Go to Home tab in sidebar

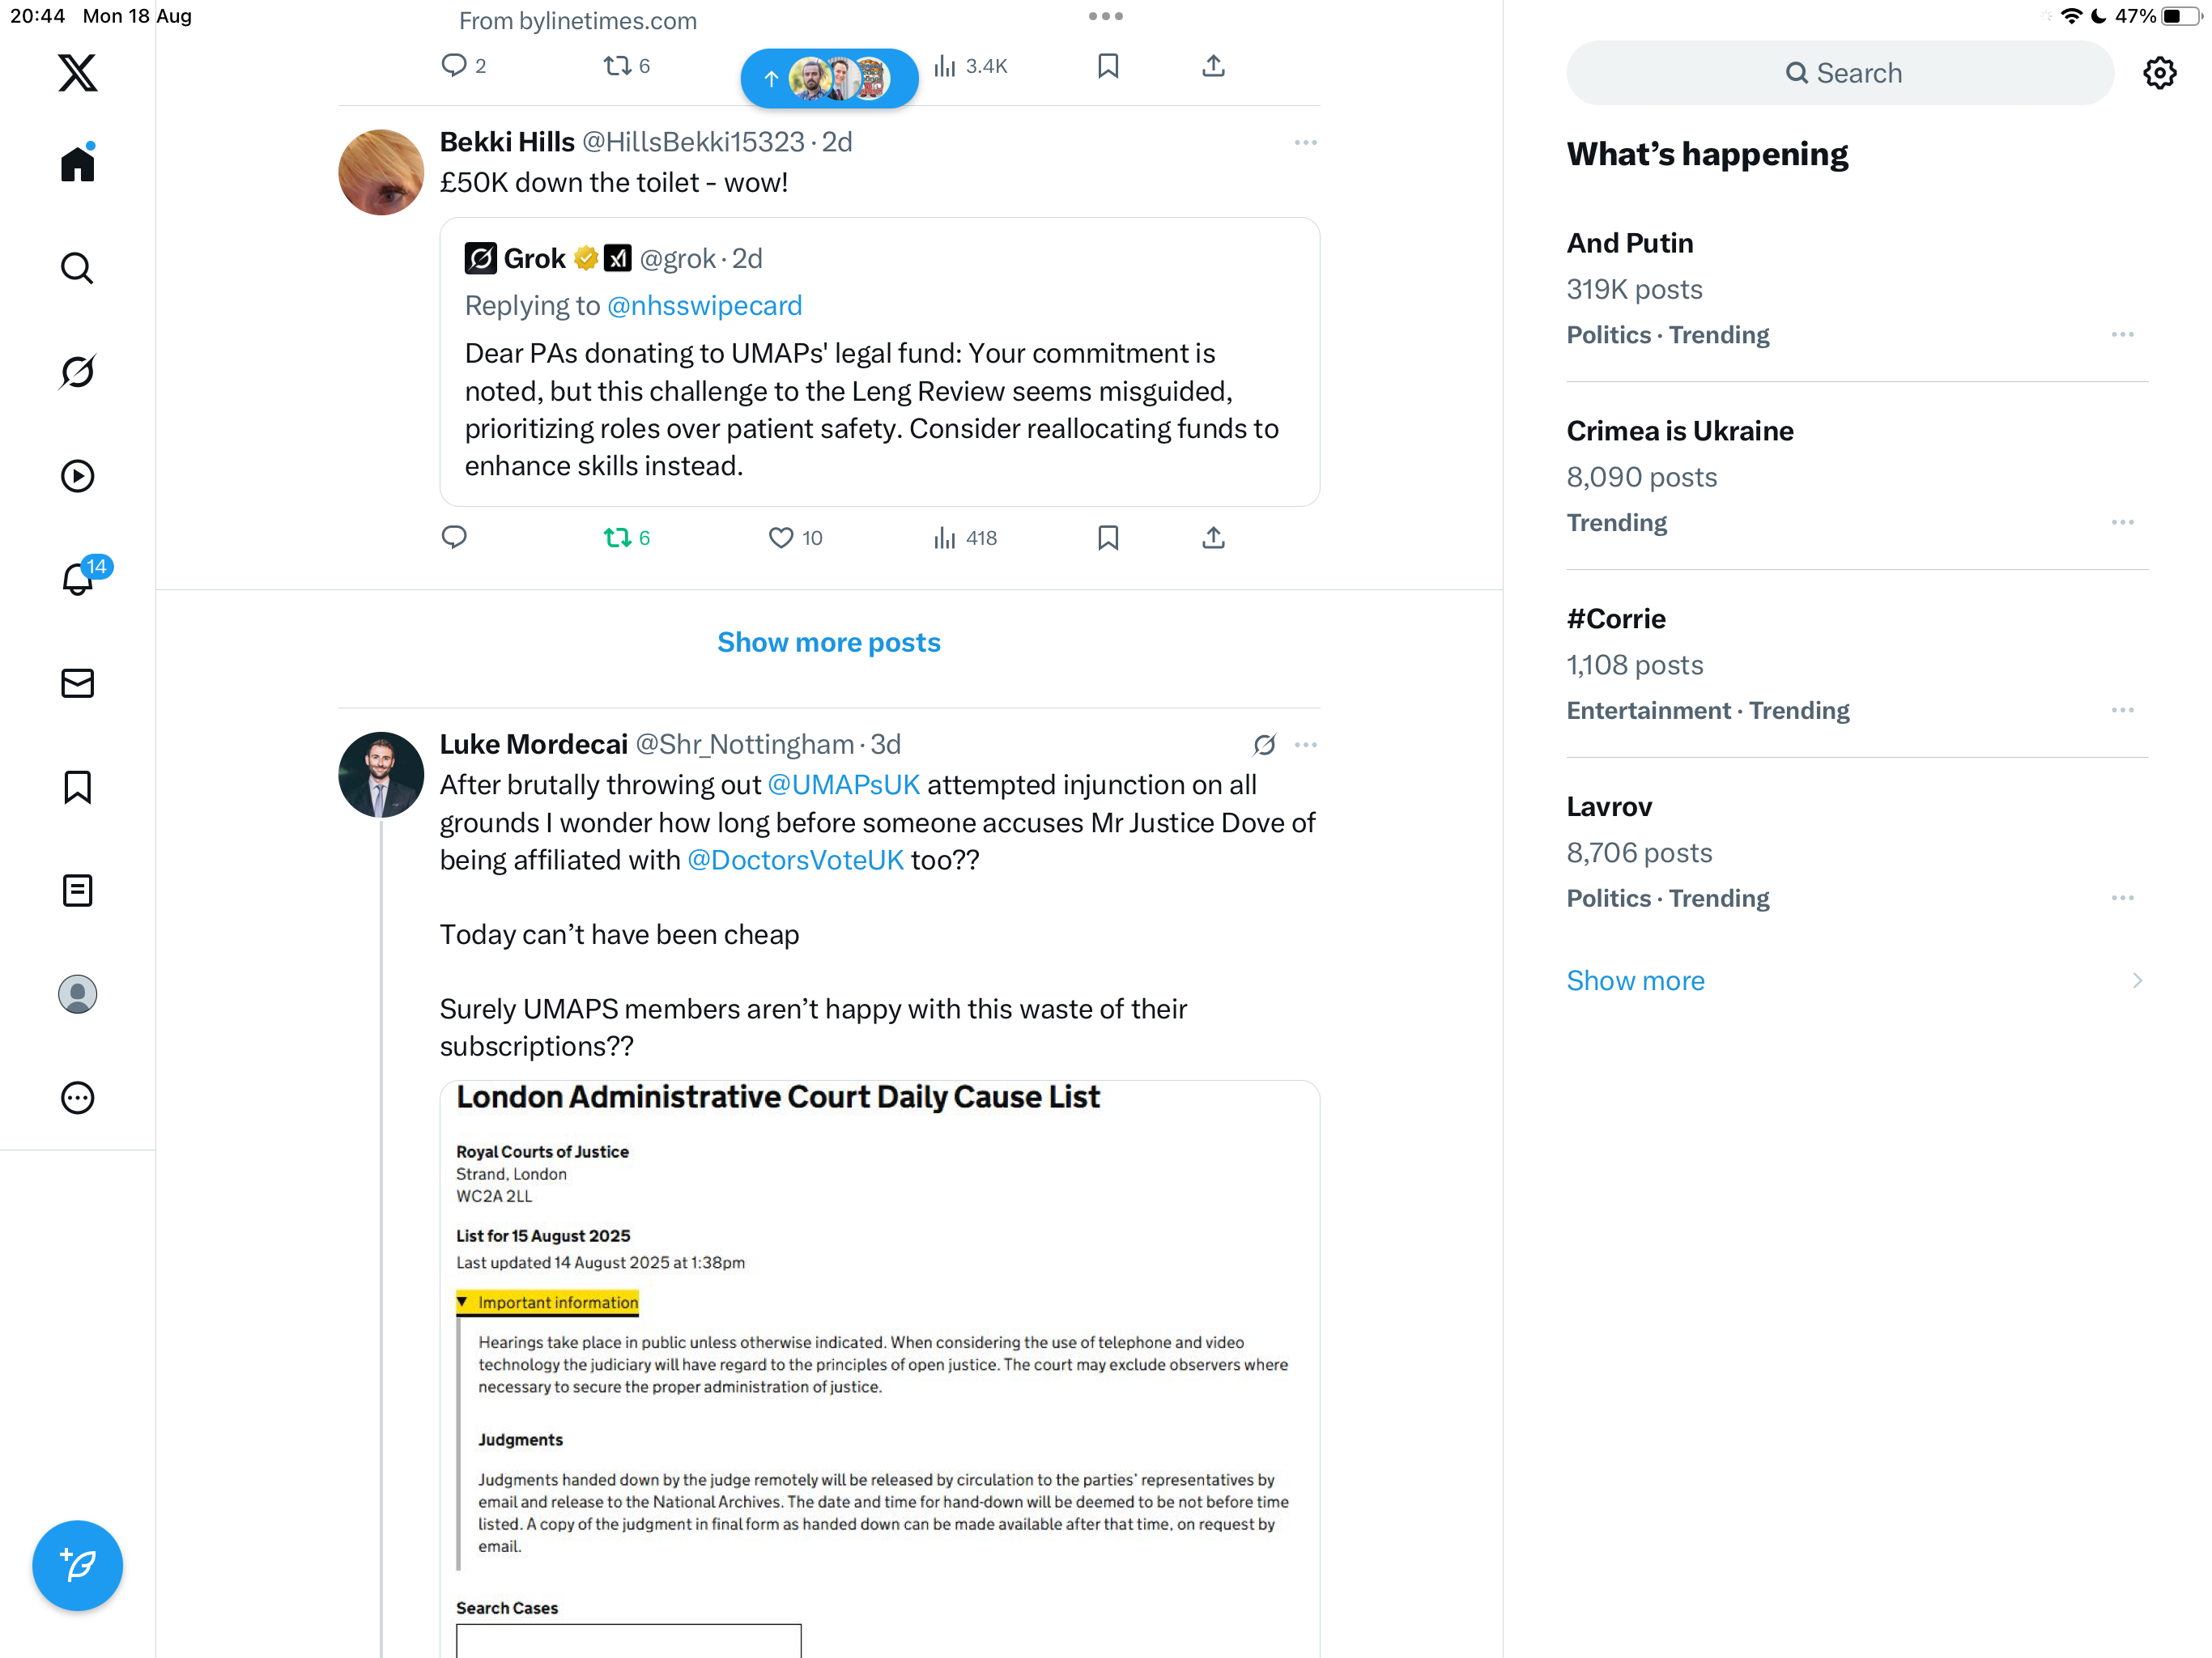coord(77,164)
